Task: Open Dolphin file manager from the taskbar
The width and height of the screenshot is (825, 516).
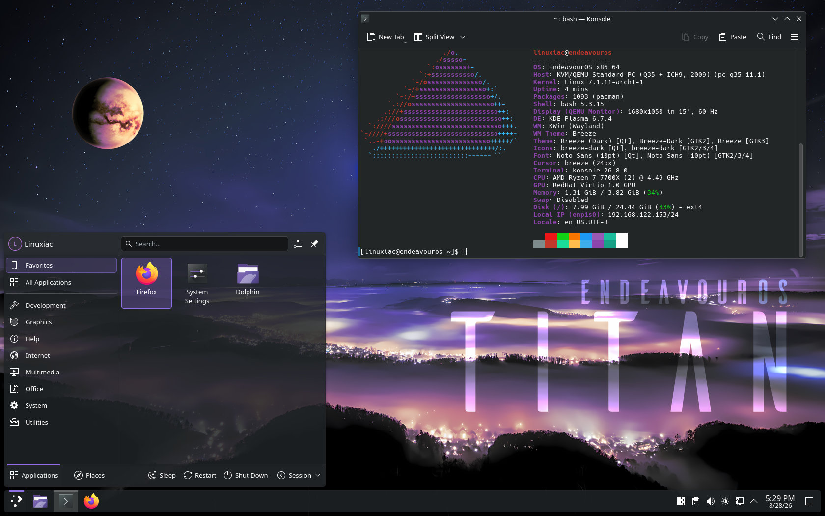Action: click(x=40, y=501)
